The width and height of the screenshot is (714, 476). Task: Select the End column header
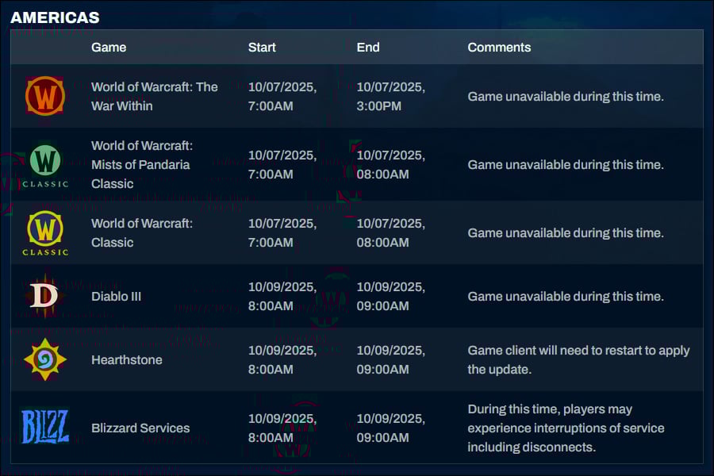pos(368,47)
